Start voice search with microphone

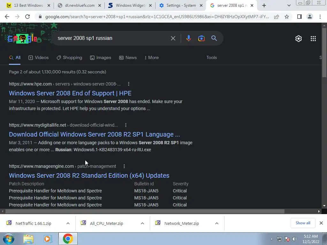click(x=188, y=38)
